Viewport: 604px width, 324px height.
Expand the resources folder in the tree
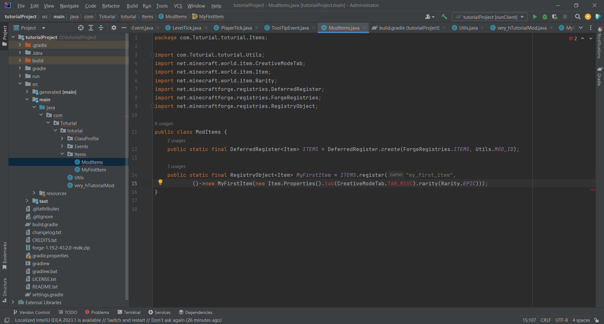(34, 193)
